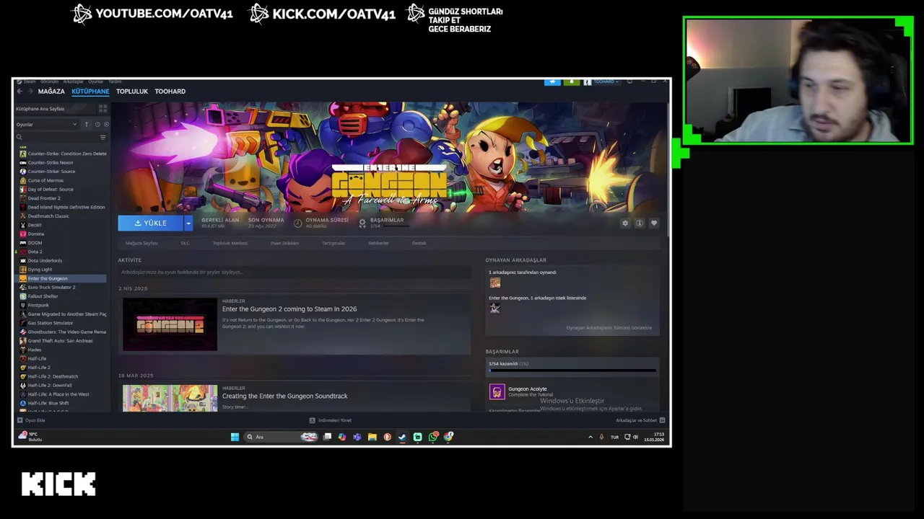924x519 pixels.
Task: Click the Kick logo in the overlay
Action: click(x=58, y=484)
